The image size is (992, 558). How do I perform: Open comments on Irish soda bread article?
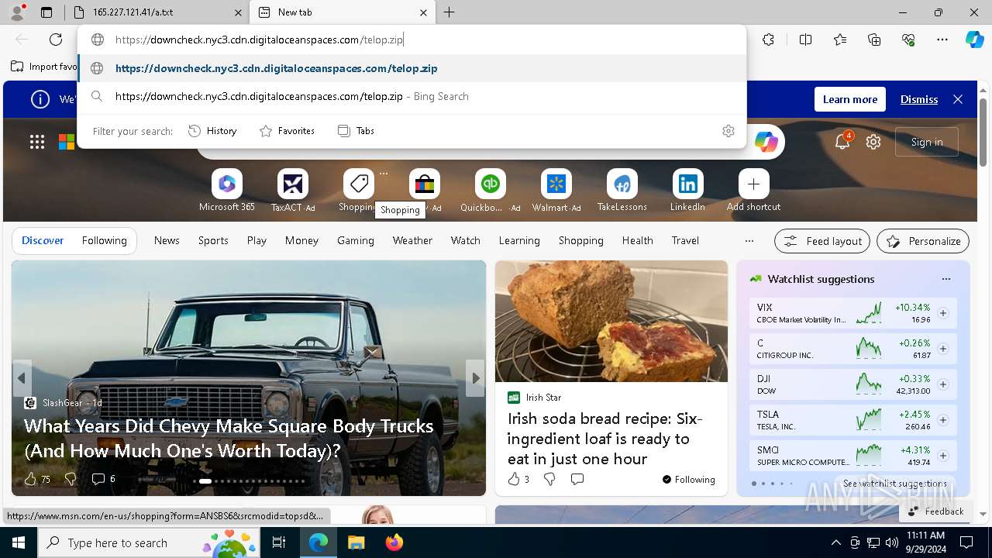pos(577,479)
